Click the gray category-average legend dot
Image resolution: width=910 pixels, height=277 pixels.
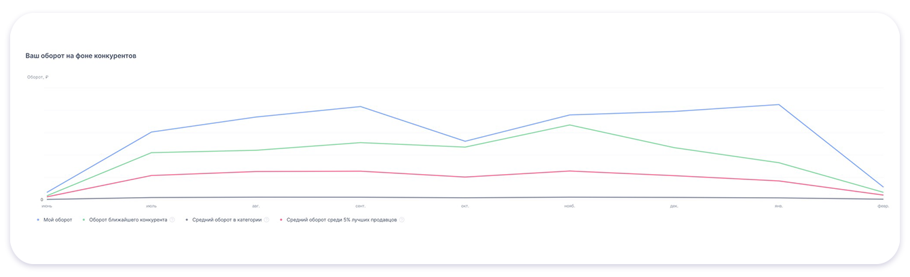(187, 220)
